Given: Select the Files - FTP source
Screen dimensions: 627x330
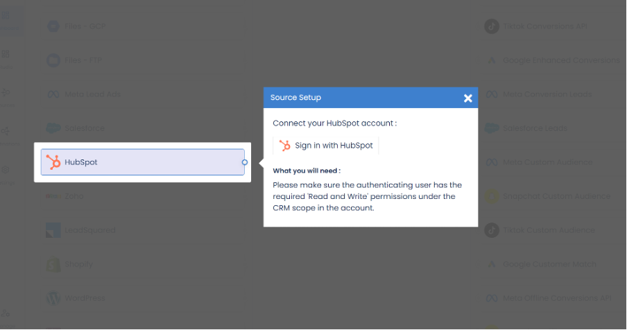Looking at the screenshot, I should 143,60.
